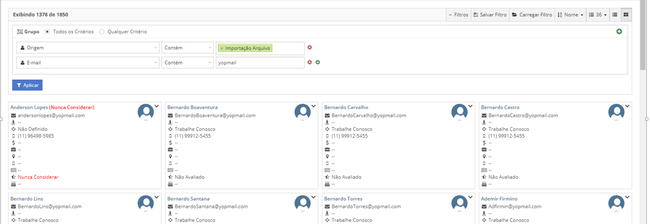Open Bernardo Boaventura candidate profile
The image size is (650, 224).
point(192,107)
